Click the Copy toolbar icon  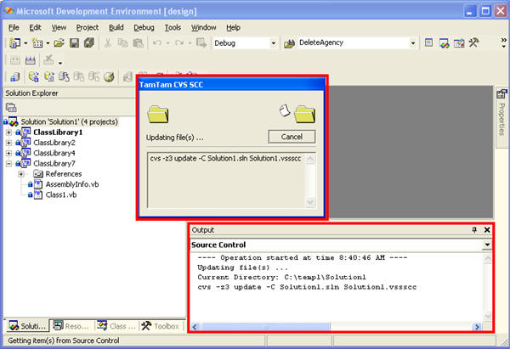coord(122,43)
